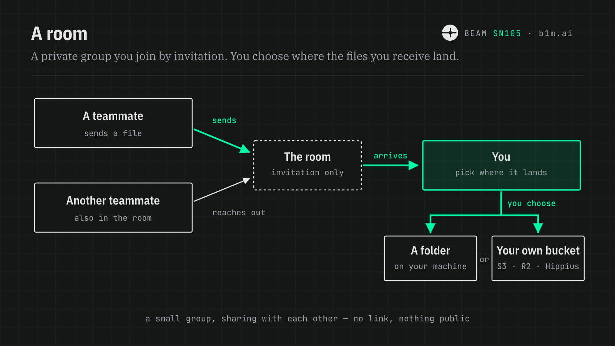The height and width of the screenshot is (346, 615).
Task: Click the 'SN105' green label
Action: 507,33
